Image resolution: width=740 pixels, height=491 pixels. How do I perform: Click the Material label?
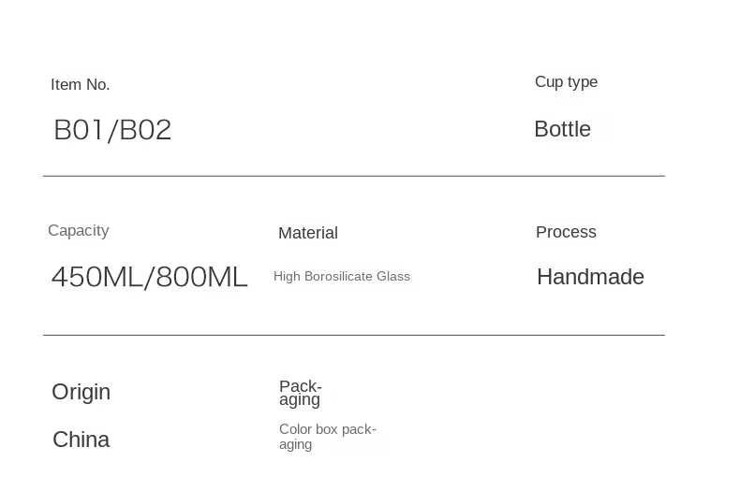pyautogui.click(x=308, y=233)
